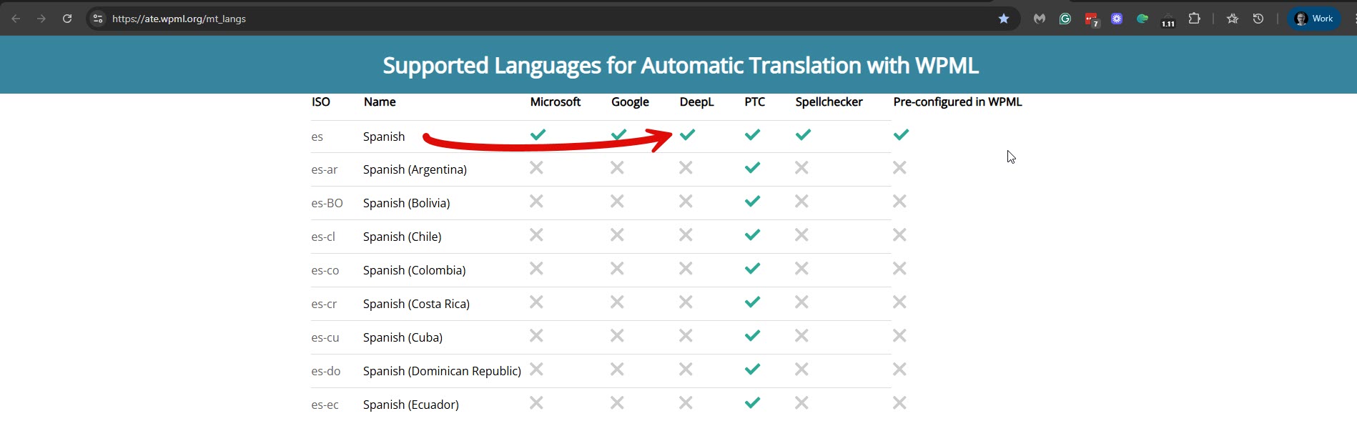Open the Work profile menu

(1314, 19)
